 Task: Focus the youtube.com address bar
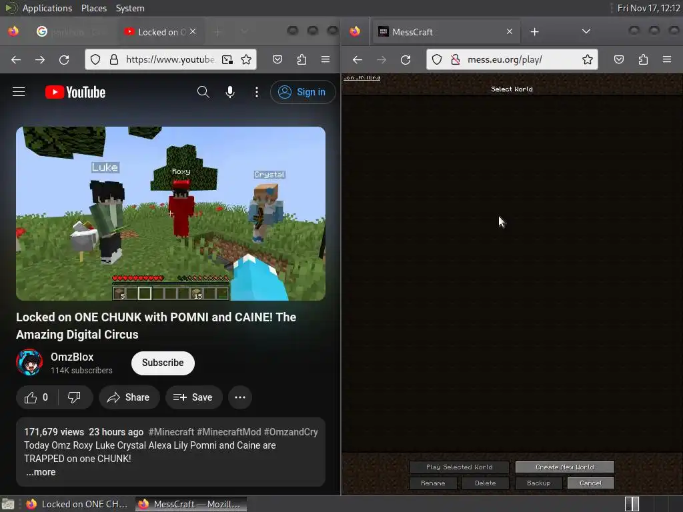171,59
